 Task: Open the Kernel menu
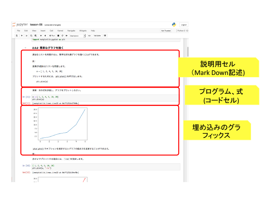[x=60, y=30]
